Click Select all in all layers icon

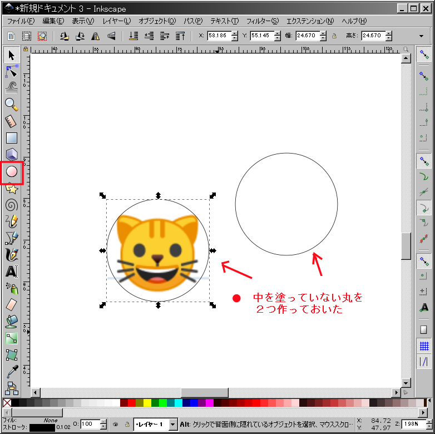[27, 36]
